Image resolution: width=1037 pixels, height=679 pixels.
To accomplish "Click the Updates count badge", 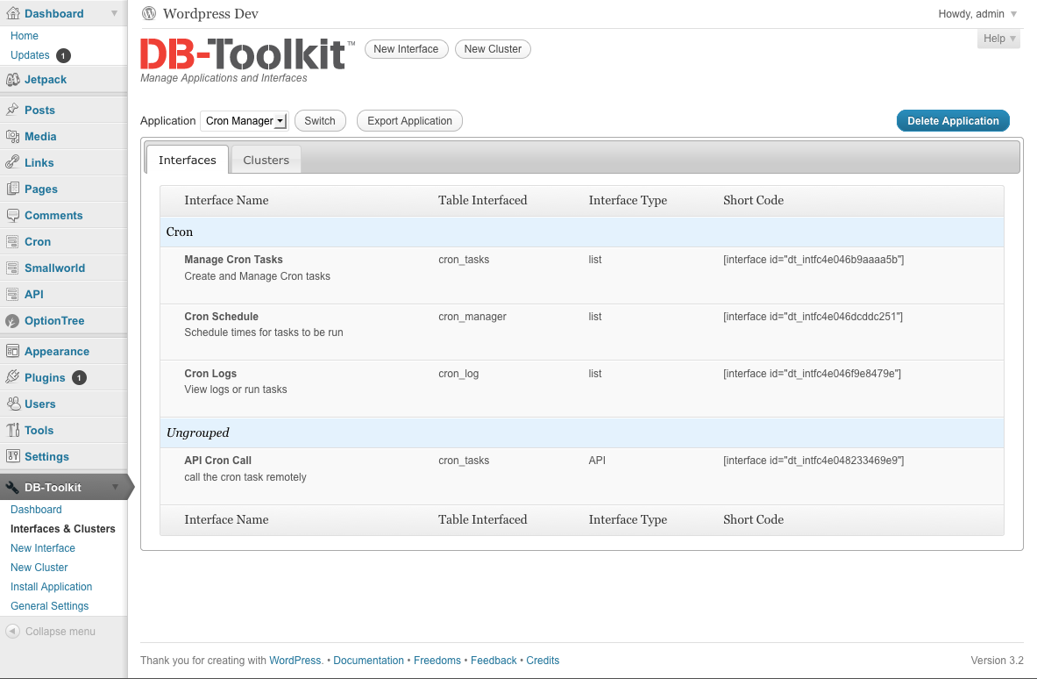I will pos(63,55).
